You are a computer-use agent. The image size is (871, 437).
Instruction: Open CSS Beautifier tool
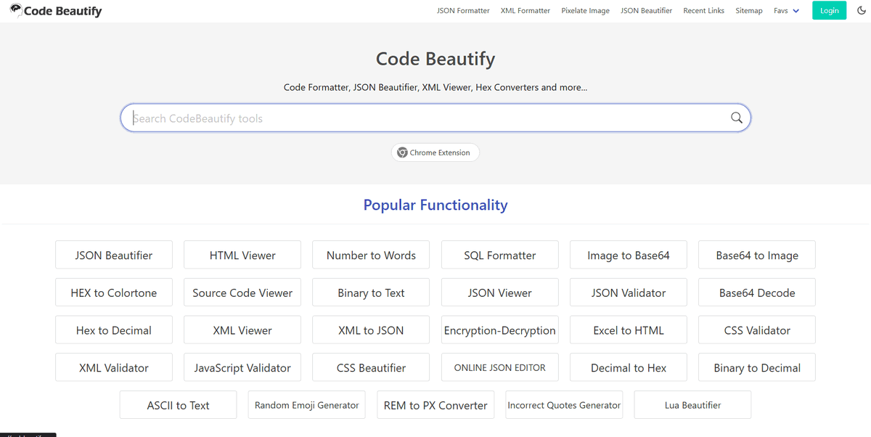coord(371,367)
